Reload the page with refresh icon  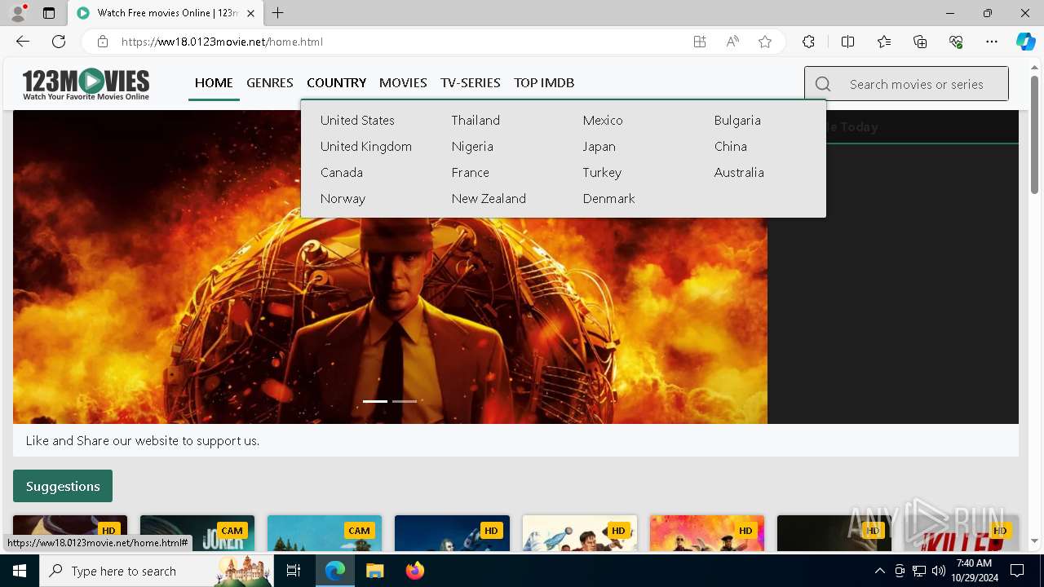tap(59, 42)
